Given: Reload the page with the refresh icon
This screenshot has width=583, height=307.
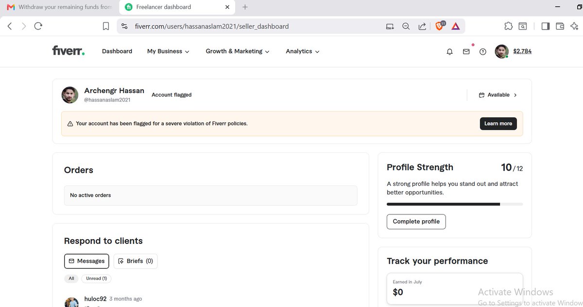Looking at the screenshot, I should click(38, 26).
